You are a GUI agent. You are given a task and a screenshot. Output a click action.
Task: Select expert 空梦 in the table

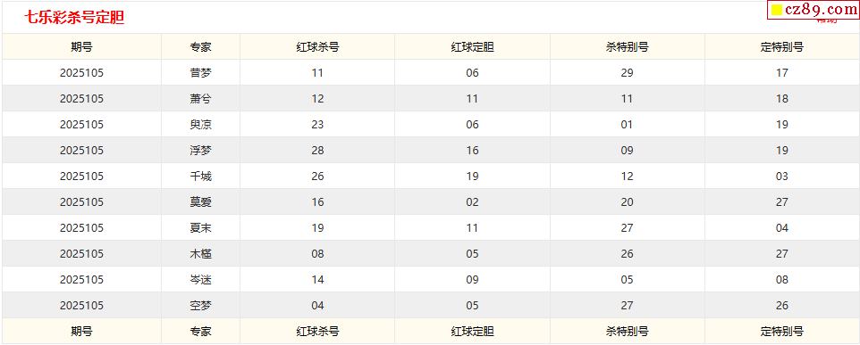click(x=200, y=306)
